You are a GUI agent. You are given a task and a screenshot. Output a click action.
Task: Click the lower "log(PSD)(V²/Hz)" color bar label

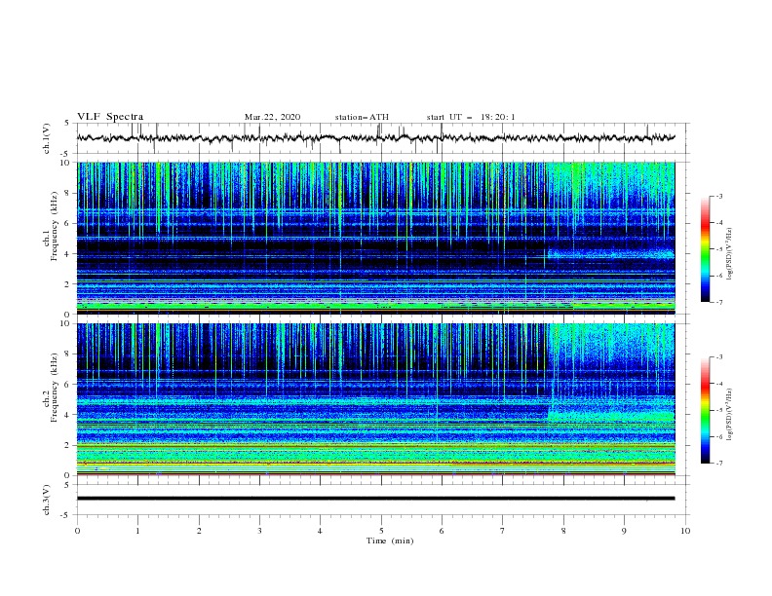click(x=729, y=415)
